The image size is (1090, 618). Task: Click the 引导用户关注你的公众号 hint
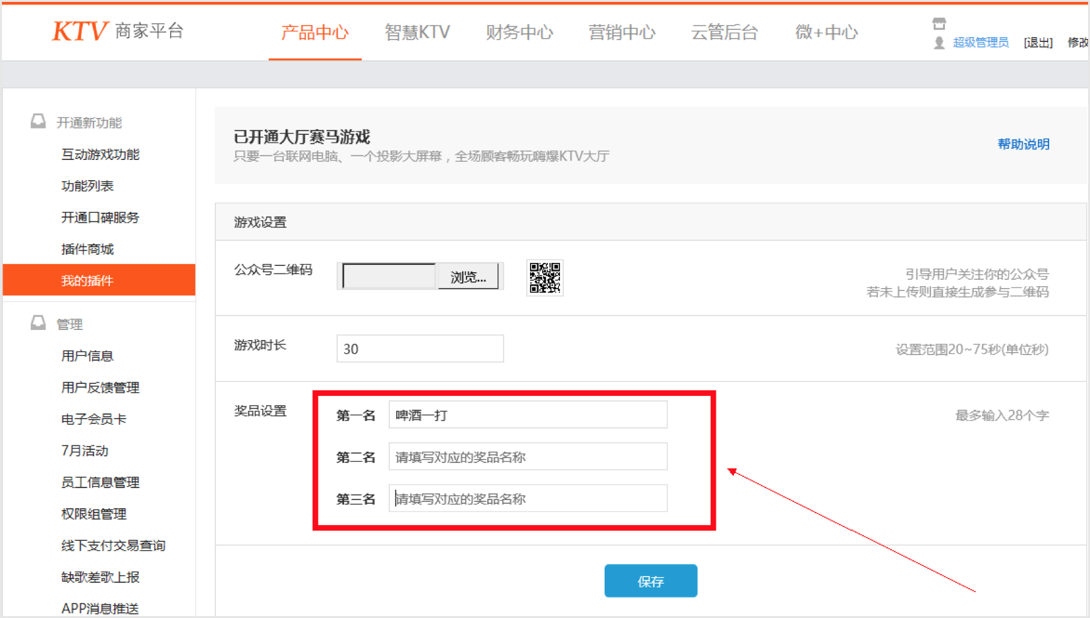(x=977, y=274)
